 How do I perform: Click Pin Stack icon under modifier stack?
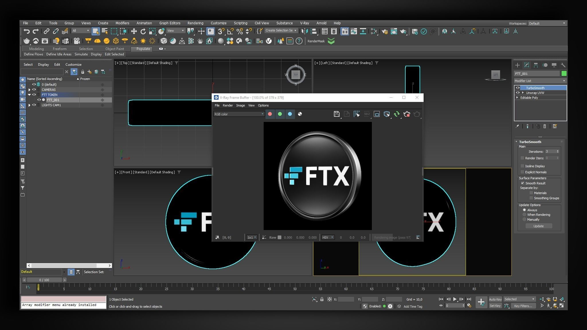tap(517, 126)
